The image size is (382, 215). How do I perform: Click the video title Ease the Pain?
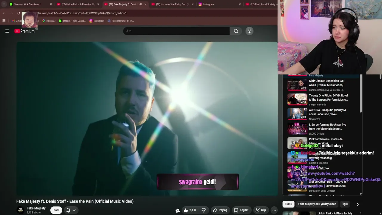pos(75,201)
